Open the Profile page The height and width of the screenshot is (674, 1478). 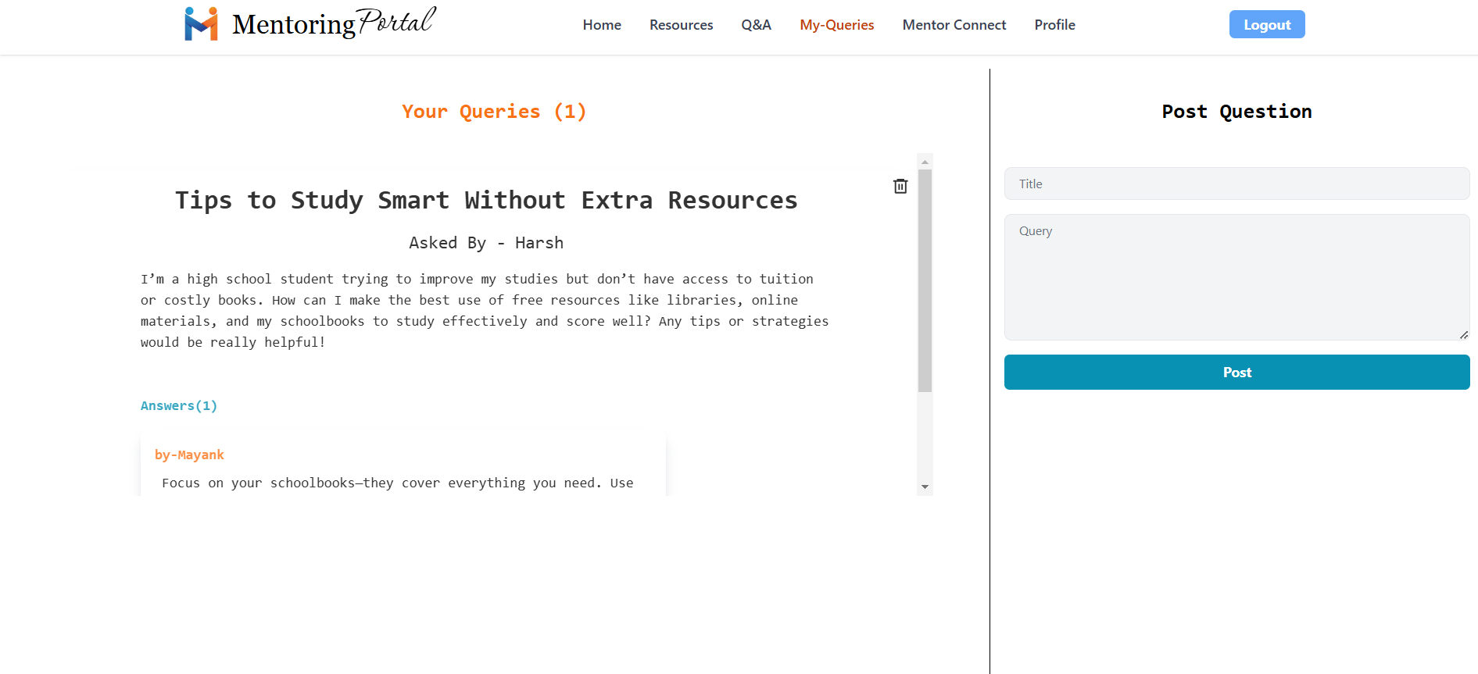pos(1054,25)
